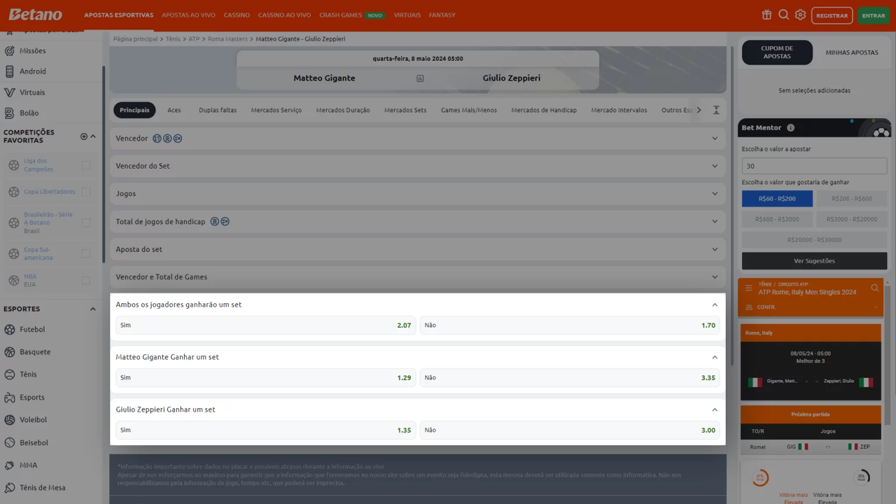Click MMA sport icon
Screen dimensions: 896x504
click(x=10, y=465)
